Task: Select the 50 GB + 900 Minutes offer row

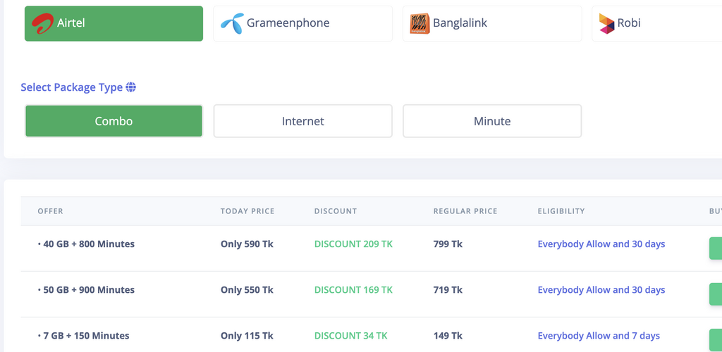Action: 371,294
